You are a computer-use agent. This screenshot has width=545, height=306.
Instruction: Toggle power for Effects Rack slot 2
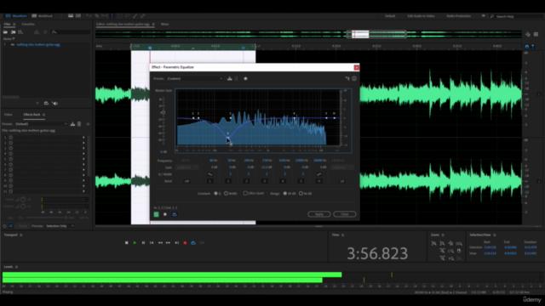(11, 143)
